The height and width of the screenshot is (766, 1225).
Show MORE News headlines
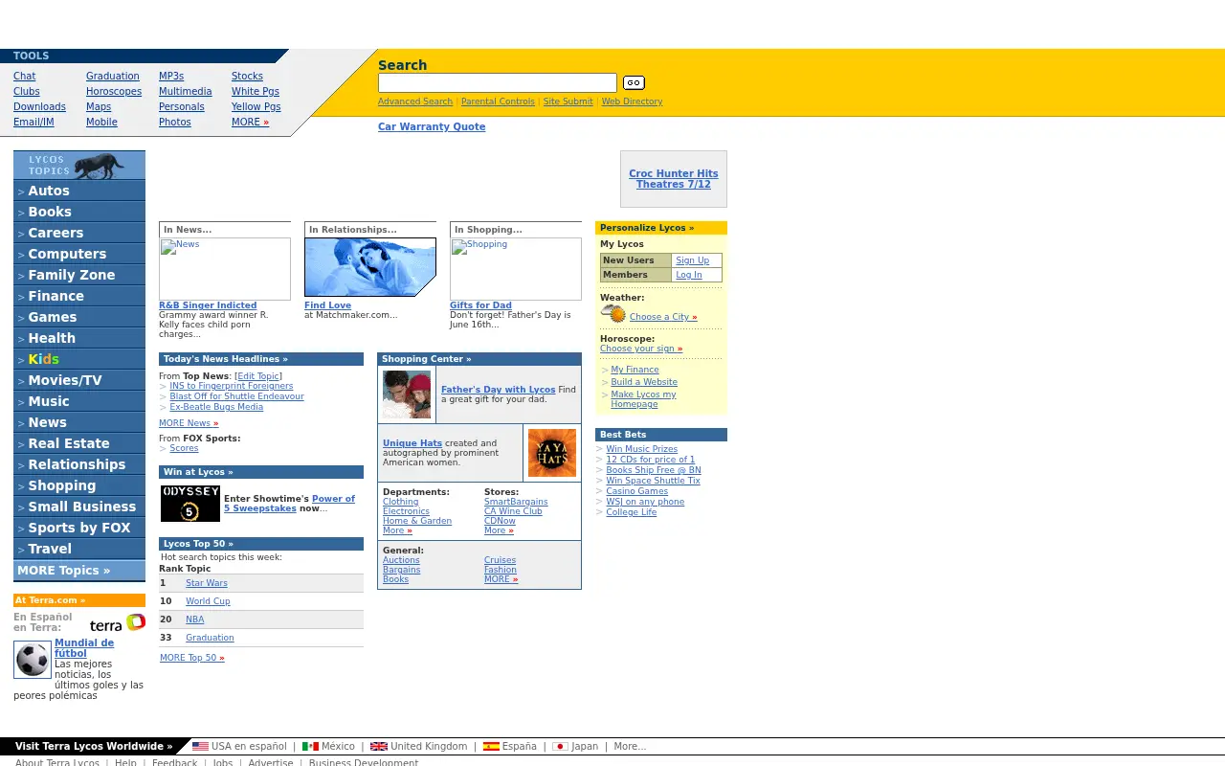189,423
